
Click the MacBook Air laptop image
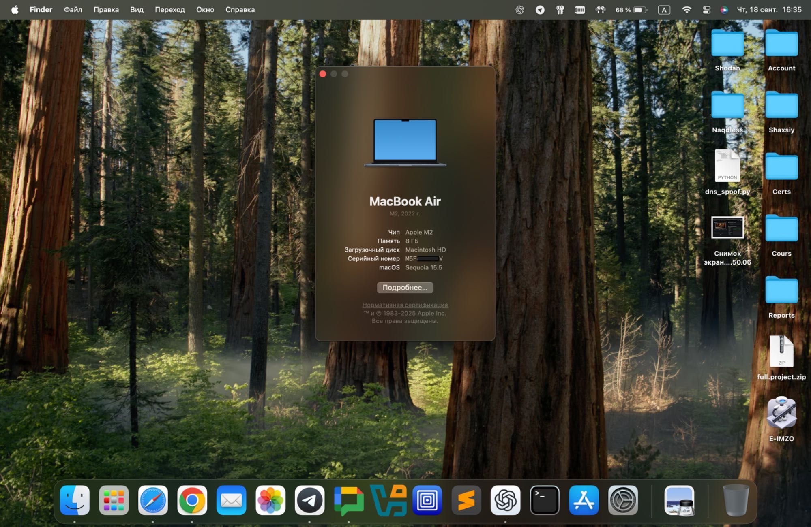coord(405,143)
